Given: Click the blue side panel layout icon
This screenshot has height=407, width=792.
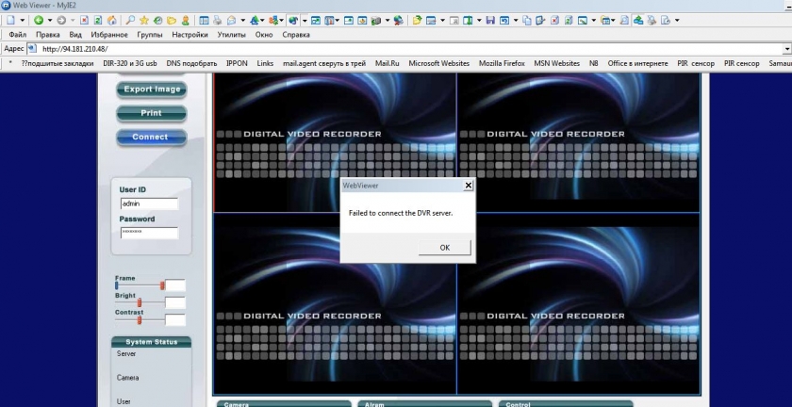Looking at the screenshot, I should click(x=204, y=20).
